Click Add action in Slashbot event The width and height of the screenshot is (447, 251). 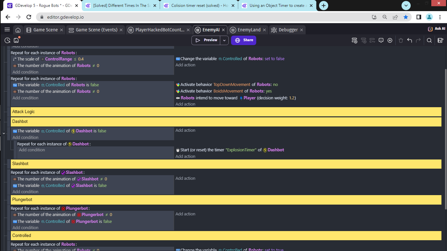coord(185,178)
